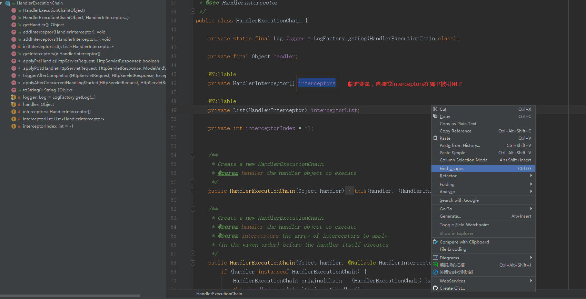Collapse the HandlerExecutionChain class tree node

tap(1, 3)
